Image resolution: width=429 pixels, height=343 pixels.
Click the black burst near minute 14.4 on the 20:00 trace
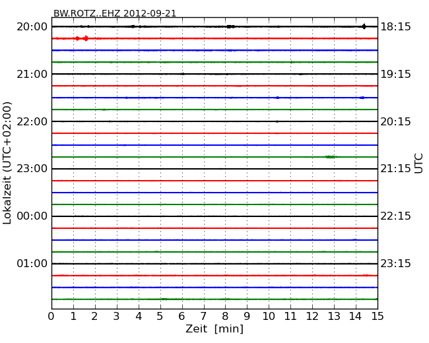(364, 26)
